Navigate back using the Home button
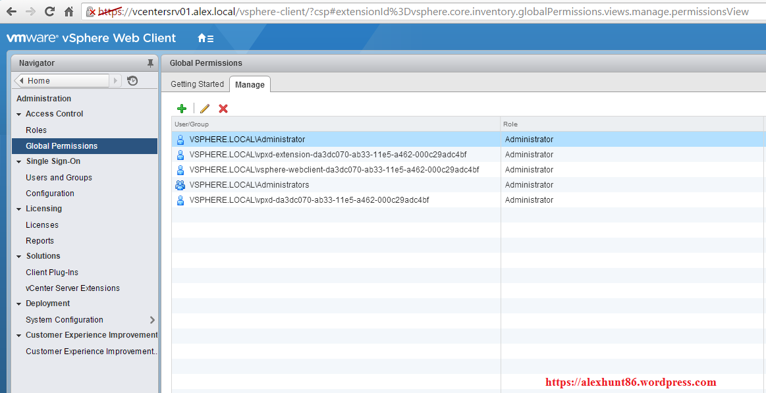The width and height of the screenshot is (766, 393). (x=61, y=81)
